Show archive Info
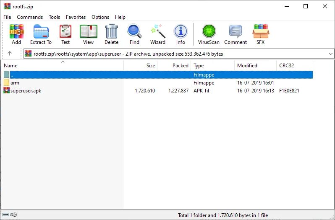This screenshot has height=220, width=335. pyautogui.click(x=181, y=31)
